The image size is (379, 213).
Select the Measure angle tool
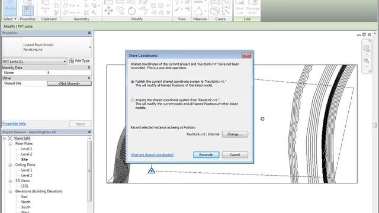pyautogui.click(x=198, y=11)
